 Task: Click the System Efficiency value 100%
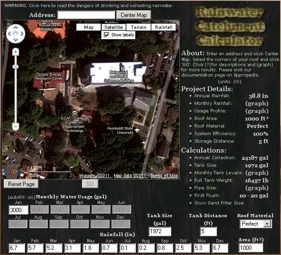[x=261, y=134]
